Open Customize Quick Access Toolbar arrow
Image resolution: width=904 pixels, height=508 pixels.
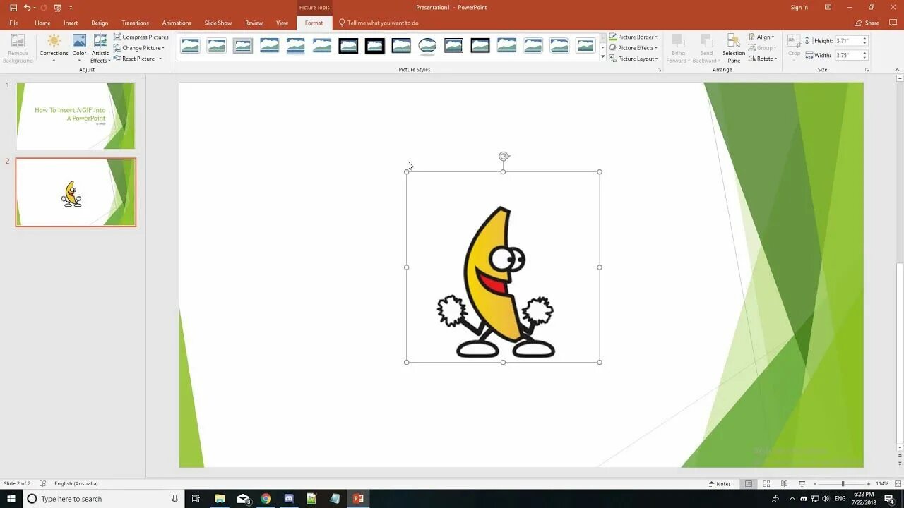click(71, 8)
